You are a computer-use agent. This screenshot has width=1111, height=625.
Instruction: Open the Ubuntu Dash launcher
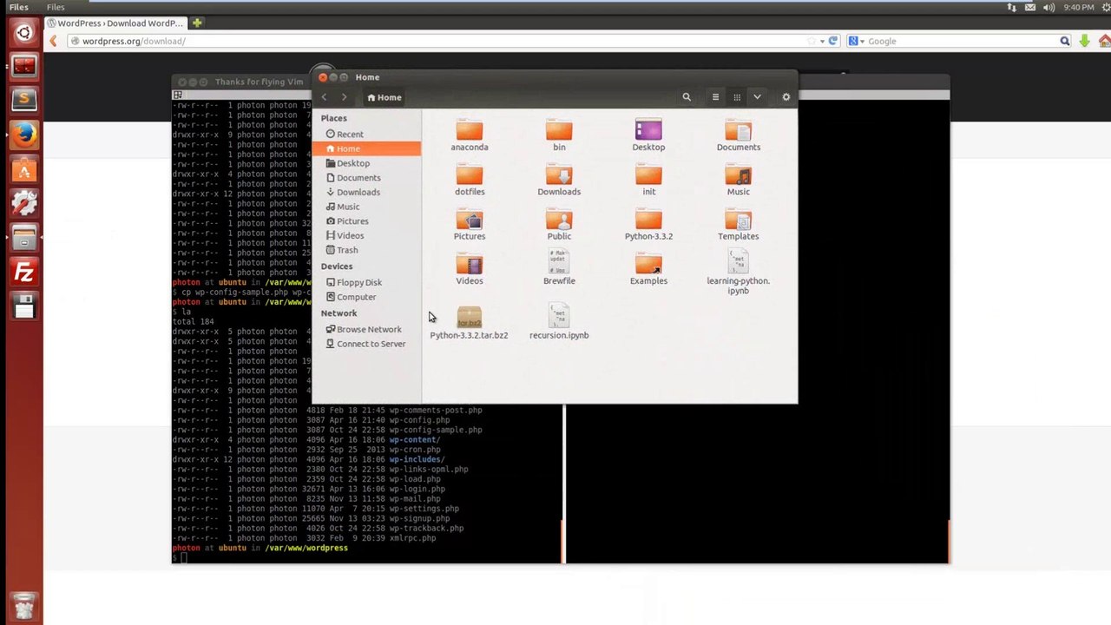click(x=23, y=34)
